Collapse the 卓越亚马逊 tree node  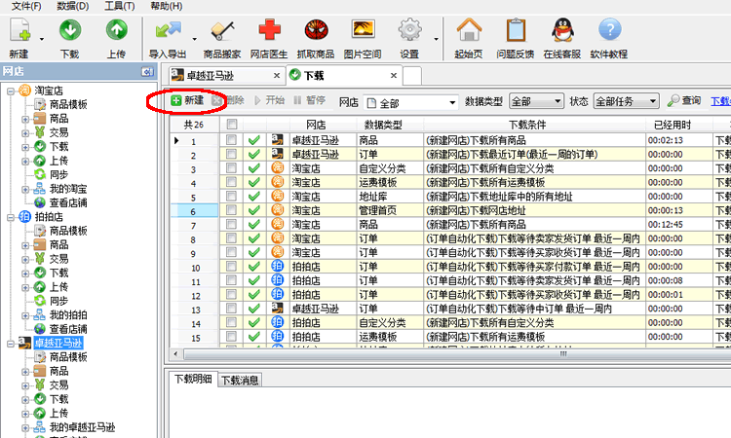pos(11,344)
